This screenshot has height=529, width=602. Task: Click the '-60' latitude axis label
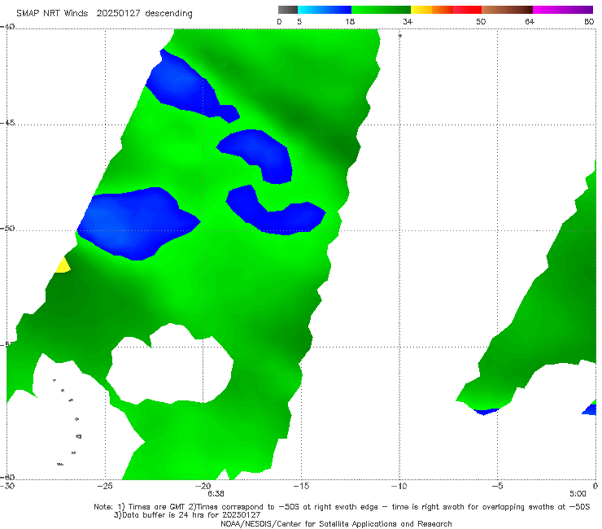point(7,477)
